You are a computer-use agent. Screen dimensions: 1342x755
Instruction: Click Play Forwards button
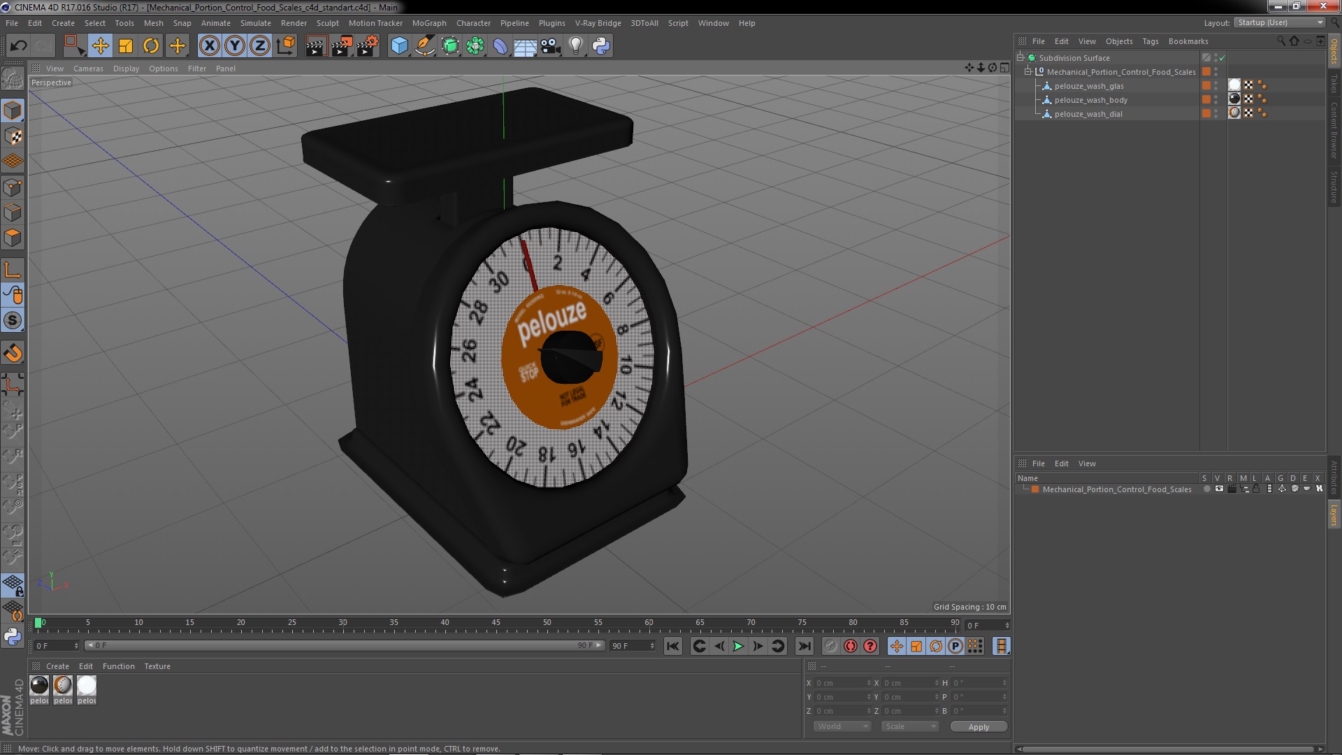(x=738, y=647)
